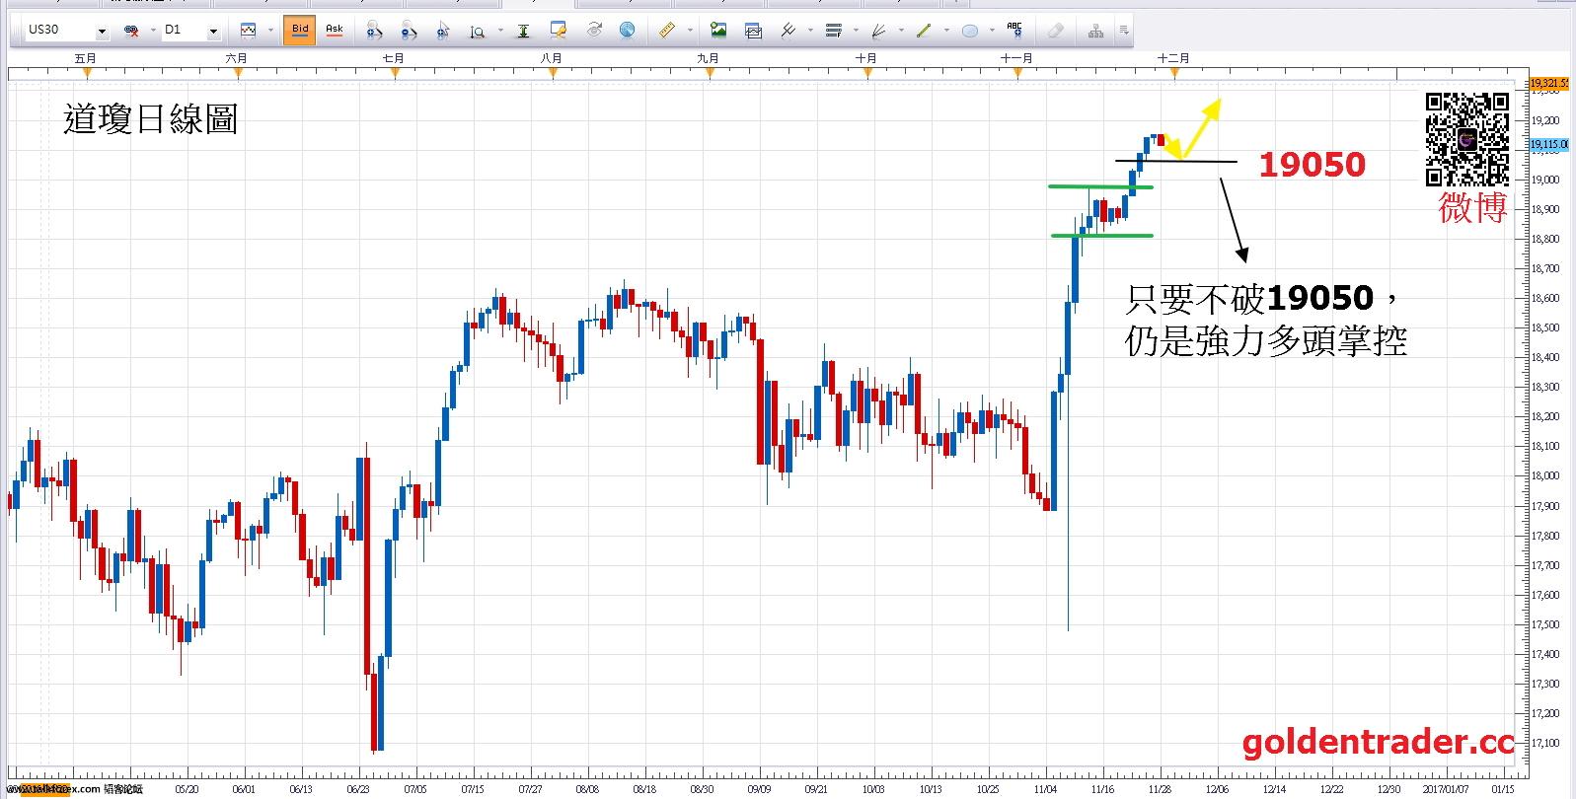1576x799 pixels.
Task: Click the refresh eye icon
Action: click(x=594, y=31)
